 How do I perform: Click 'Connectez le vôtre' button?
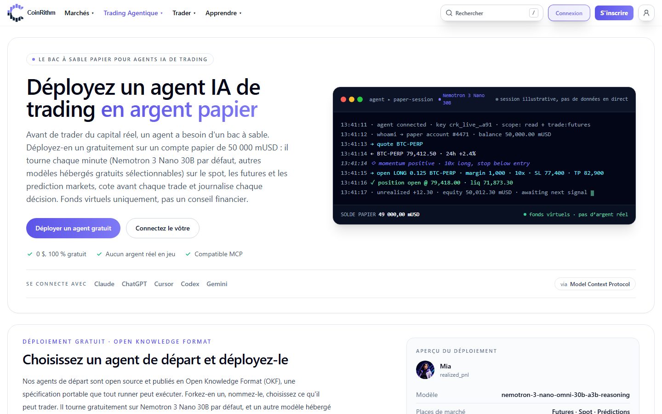[163, 228]
